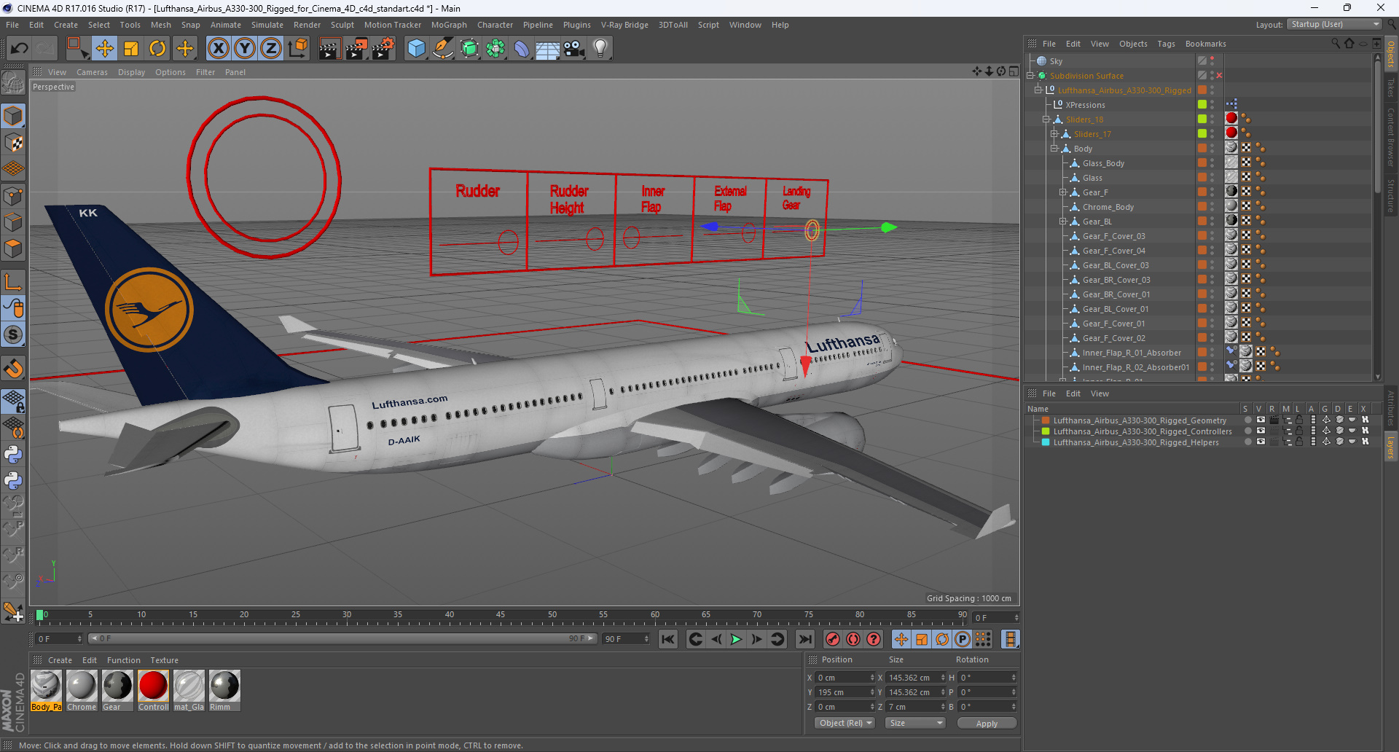Image resolution: width=1399 pixels, height=752 pixels.
Task: Click the first Python script icon
Action: [13, 455]
